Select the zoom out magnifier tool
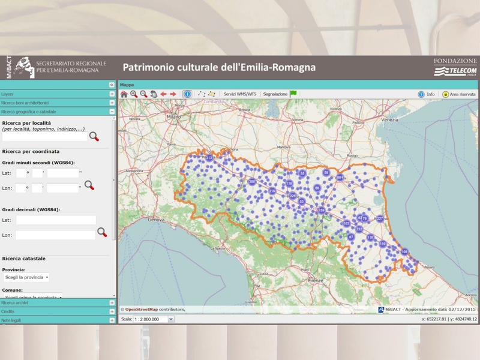480x360 pixels. click(x=143, y=94)
